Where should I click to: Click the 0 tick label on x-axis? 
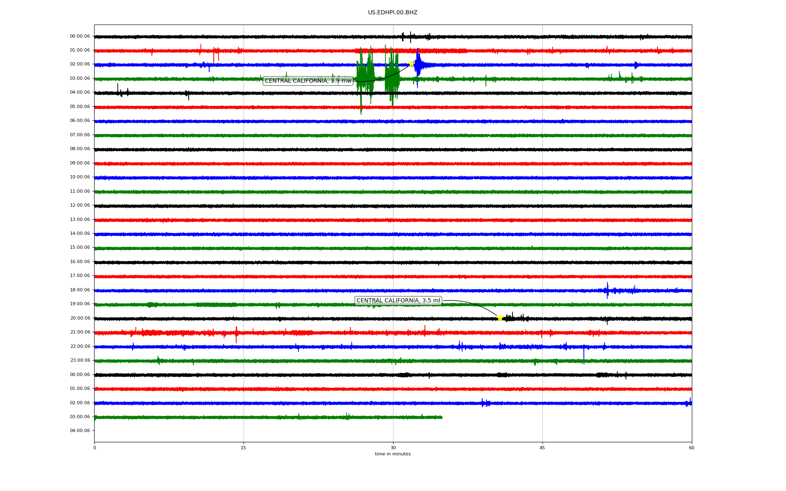coord(95,448)
